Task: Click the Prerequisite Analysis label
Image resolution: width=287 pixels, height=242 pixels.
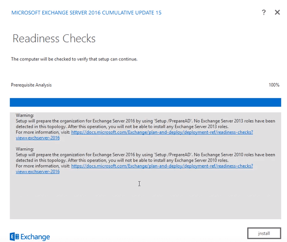Action: pyautogui.click(x=31, y=85)
